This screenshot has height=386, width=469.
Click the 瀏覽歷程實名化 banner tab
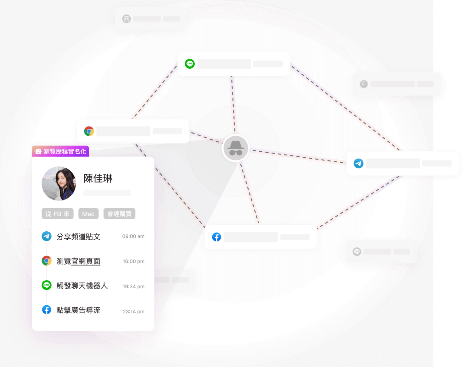[60, 151]
